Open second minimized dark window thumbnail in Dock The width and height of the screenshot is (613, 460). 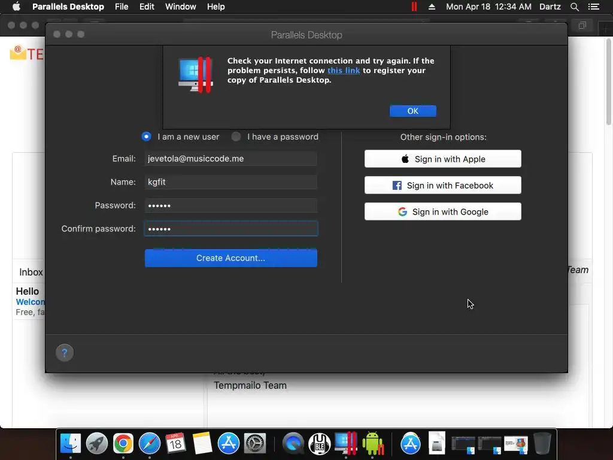tap(490, 445)
